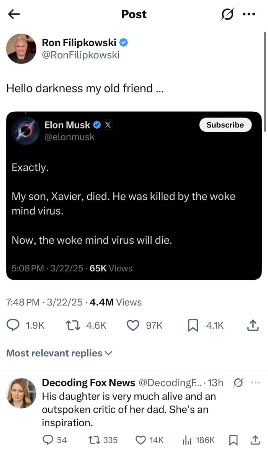Open the Grok icon in the header

pos(228,15)
